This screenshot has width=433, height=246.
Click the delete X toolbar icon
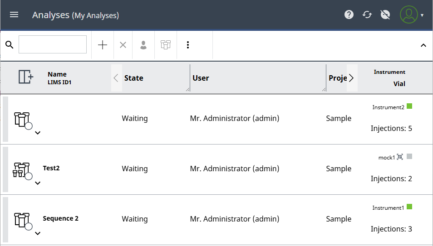pos(123,45)
